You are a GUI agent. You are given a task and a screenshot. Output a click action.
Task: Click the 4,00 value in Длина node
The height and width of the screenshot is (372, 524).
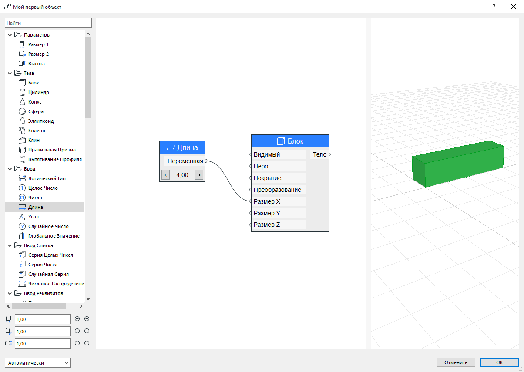point(182,175)
